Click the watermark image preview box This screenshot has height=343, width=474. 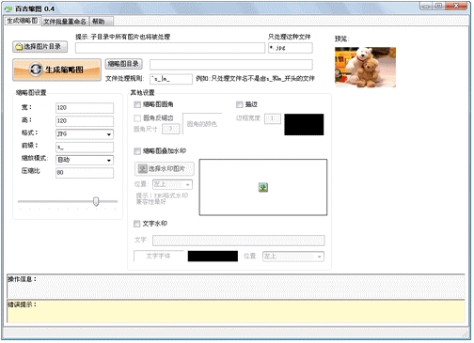tap(263, 187)
